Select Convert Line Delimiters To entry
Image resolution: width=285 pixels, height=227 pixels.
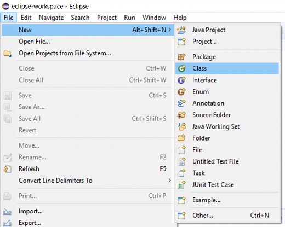(55, 181)
